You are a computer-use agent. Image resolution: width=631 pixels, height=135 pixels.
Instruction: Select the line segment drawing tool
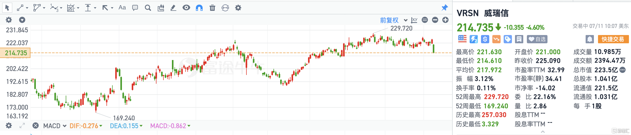point(20,8)
